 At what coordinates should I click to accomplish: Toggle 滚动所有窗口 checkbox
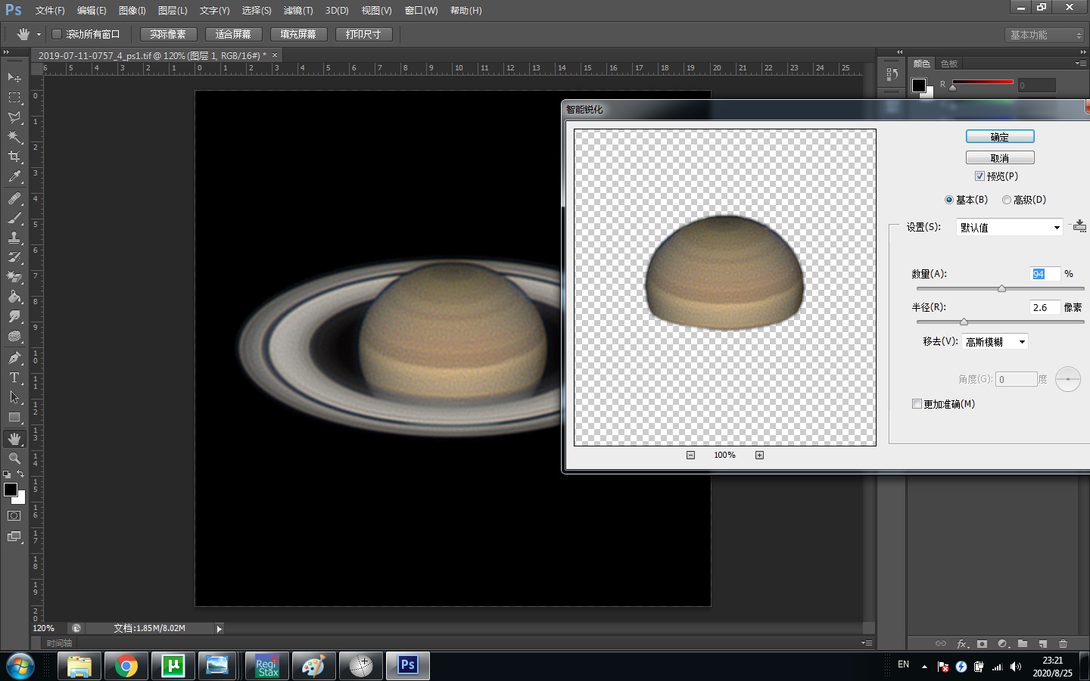(x=56, y=34)
